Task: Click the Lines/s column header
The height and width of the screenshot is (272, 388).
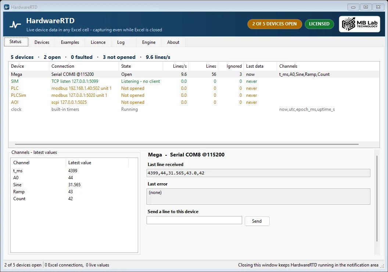Action: tap(176, 66)
